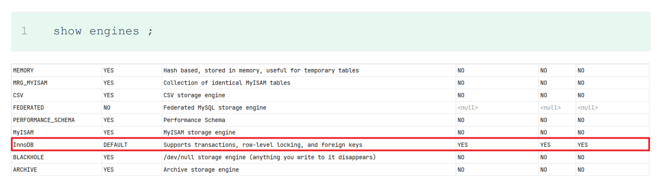Click line number 1 in code block

[x=24, y=31]
